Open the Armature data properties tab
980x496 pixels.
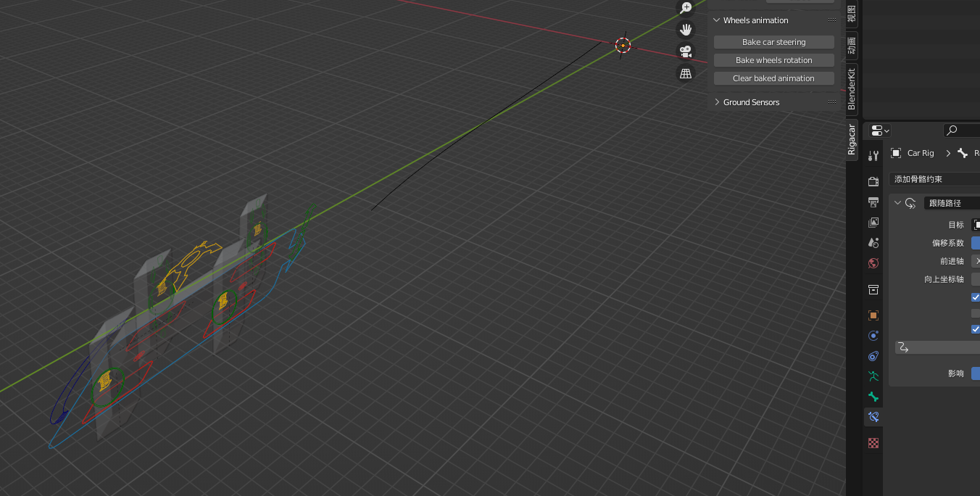(873, 376)
